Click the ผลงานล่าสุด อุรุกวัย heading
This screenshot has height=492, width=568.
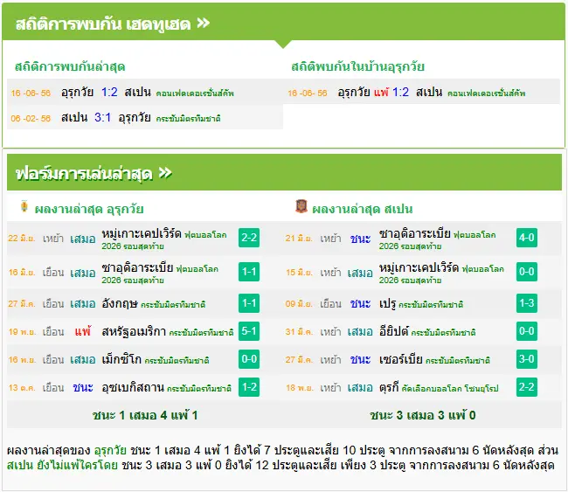[89, 209]
